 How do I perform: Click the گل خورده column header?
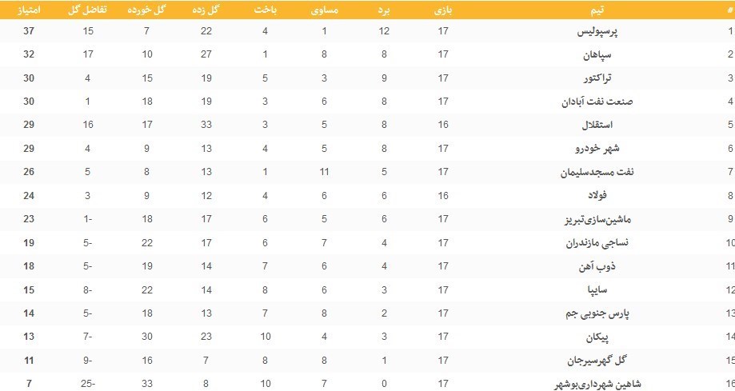point(146,10)
